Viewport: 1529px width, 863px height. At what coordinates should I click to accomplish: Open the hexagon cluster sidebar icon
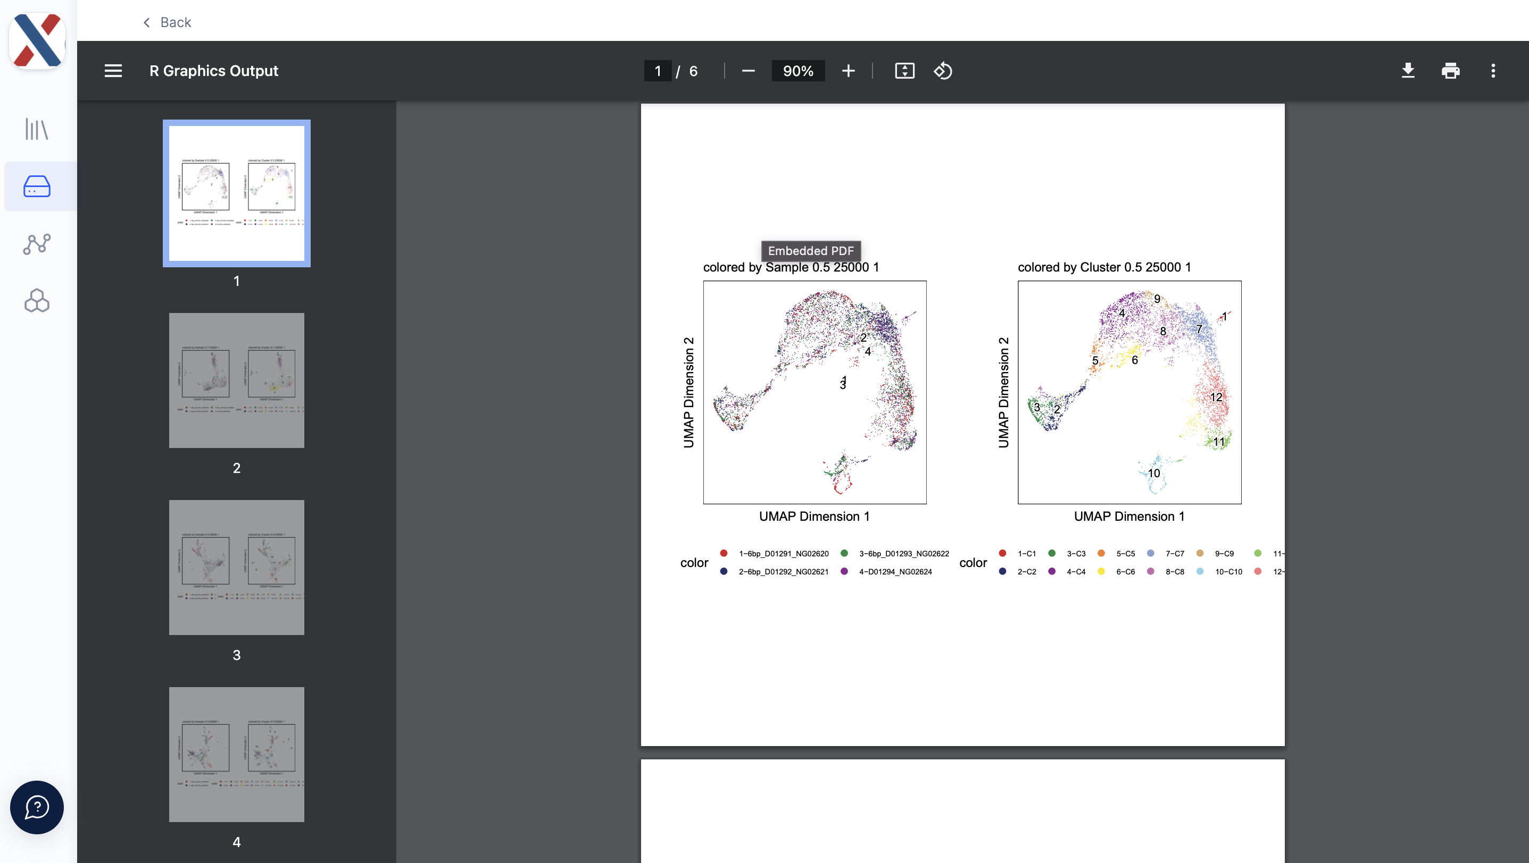[x=37, y=301]
